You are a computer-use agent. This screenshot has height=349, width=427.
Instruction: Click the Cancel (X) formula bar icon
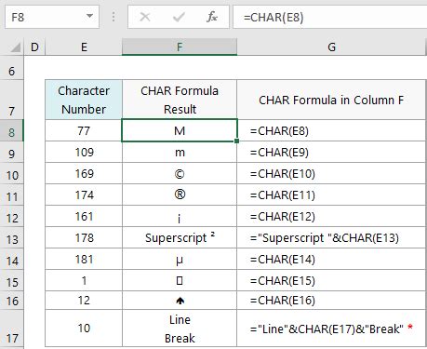point(145,17)
